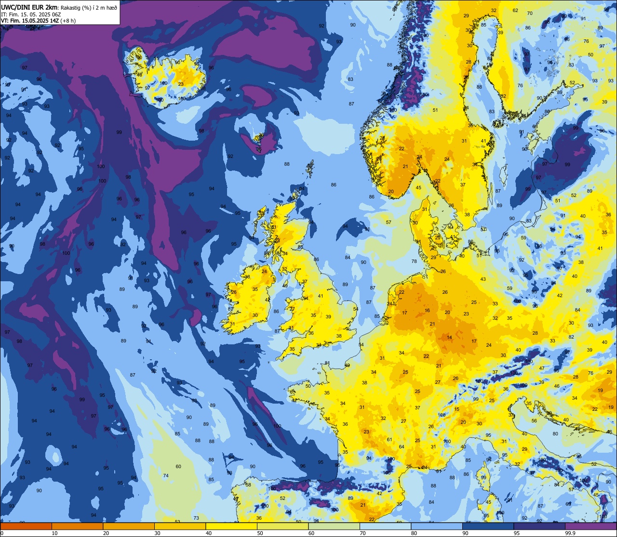Screen dimensions: 617x537
Task: Click the humidity value '78' west of Denmark
Action: 414,262
